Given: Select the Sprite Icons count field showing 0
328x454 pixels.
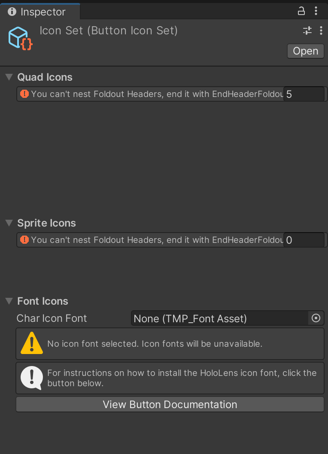Looking at the screenshot, I should [304, 240].
